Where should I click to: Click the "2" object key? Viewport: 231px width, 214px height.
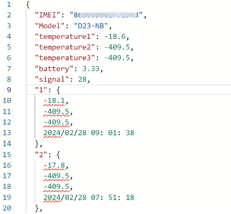[41, 155]
